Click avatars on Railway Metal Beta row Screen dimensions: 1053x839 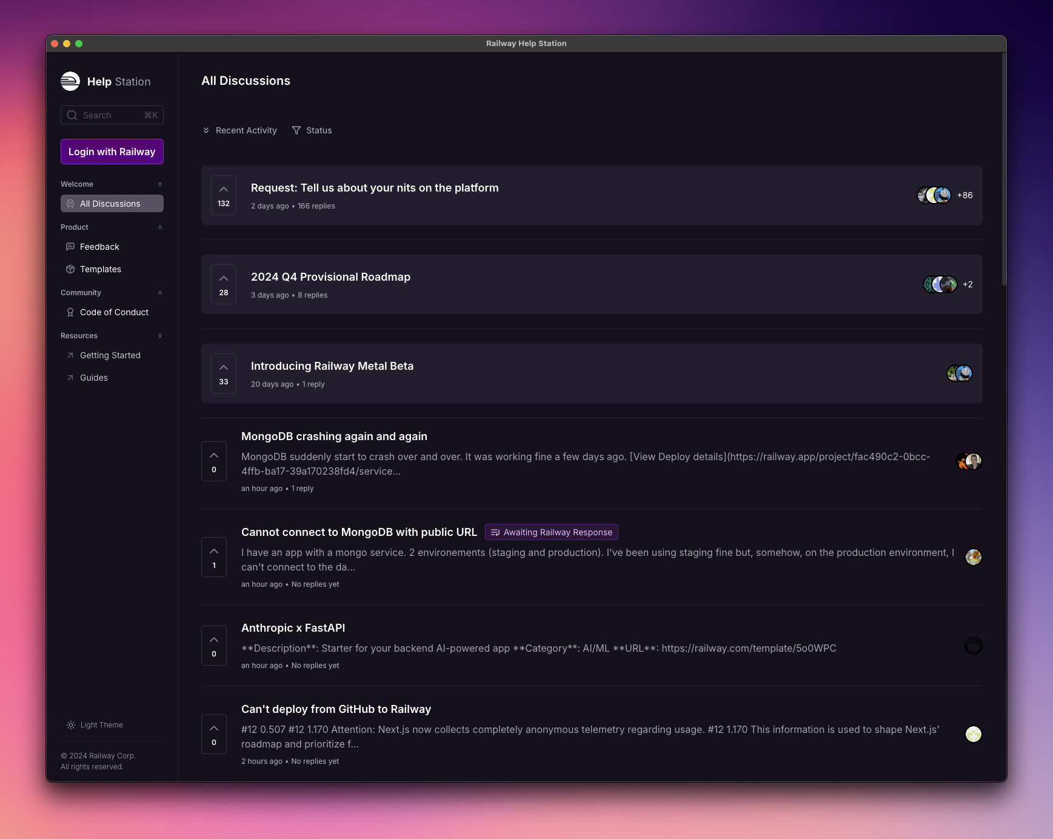[x=960, y=373]
